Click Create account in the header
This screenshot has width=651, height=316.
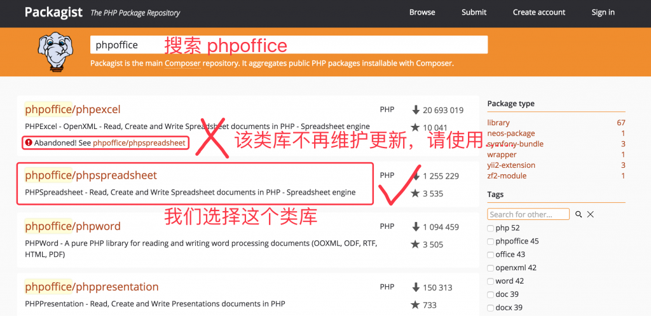pos(538,12)
